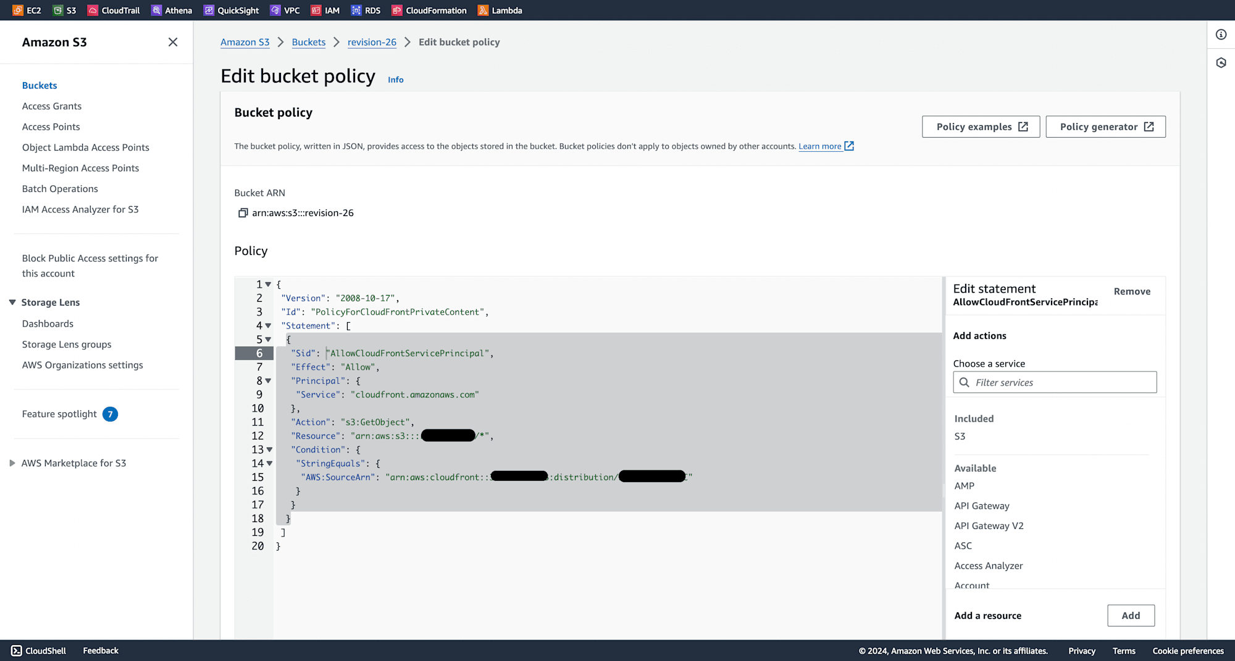Image resolution: width=1235 pixels, height=661 pixels.
Task: Click the Buckets breadcrumb link
Action: tap(309, 42)
